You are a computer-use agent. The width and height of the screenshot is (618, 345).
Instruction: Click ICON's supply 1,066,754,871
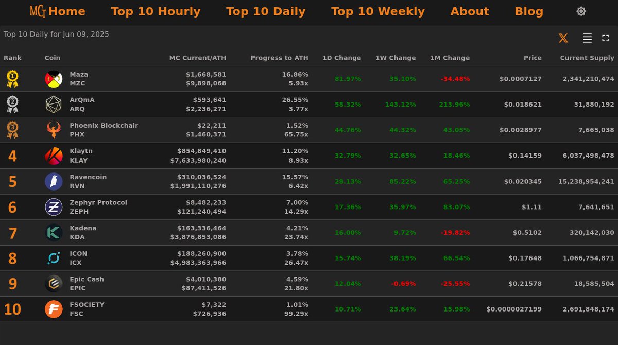(x=589, y=258)
